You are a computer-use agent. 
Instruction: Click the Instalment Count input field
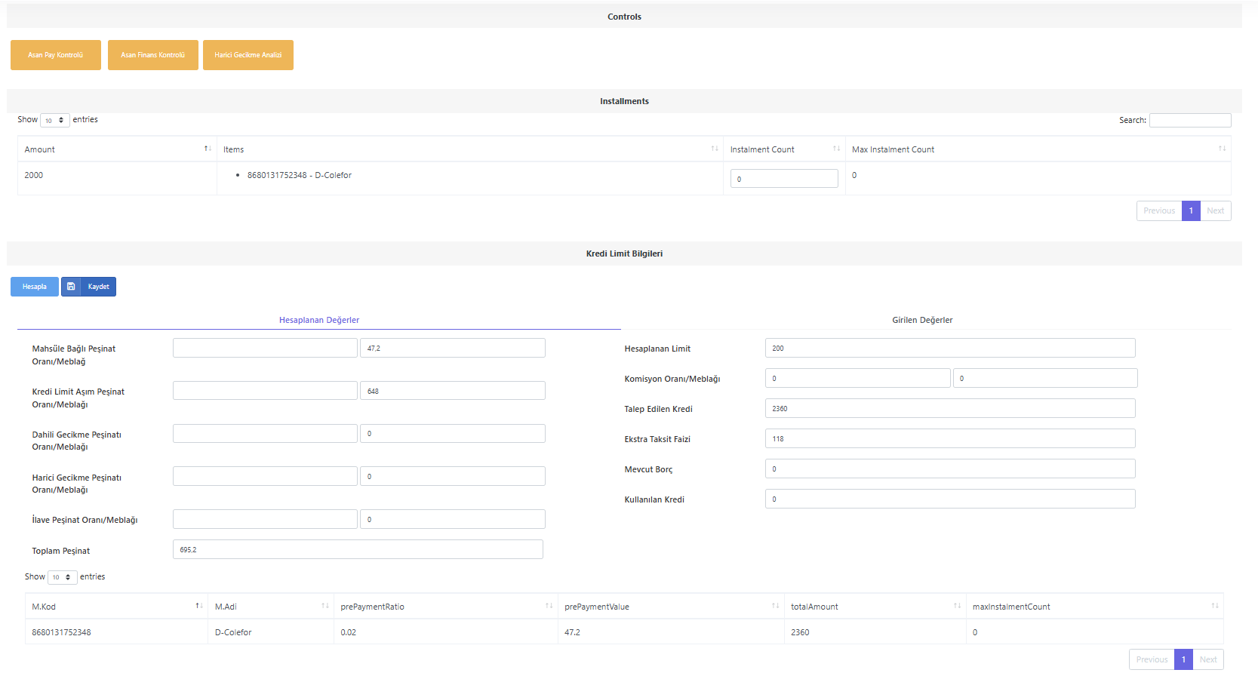784,179
